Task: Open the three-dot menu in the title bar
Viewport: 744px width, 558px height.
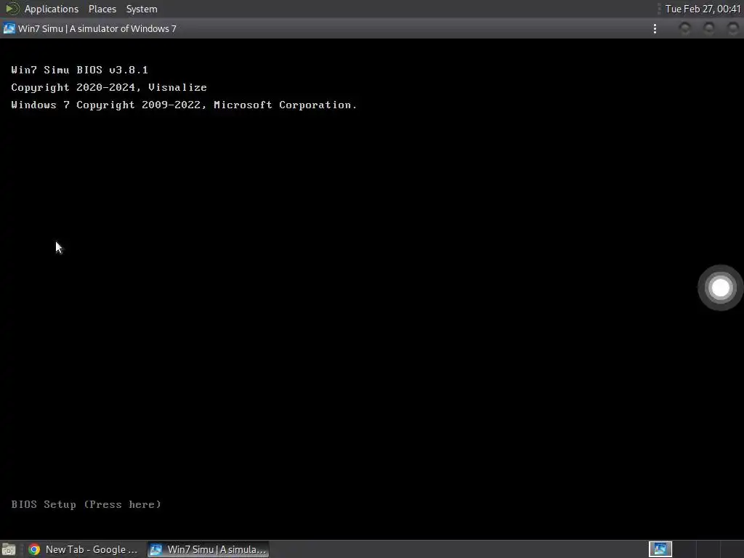Action: point(655,29)
